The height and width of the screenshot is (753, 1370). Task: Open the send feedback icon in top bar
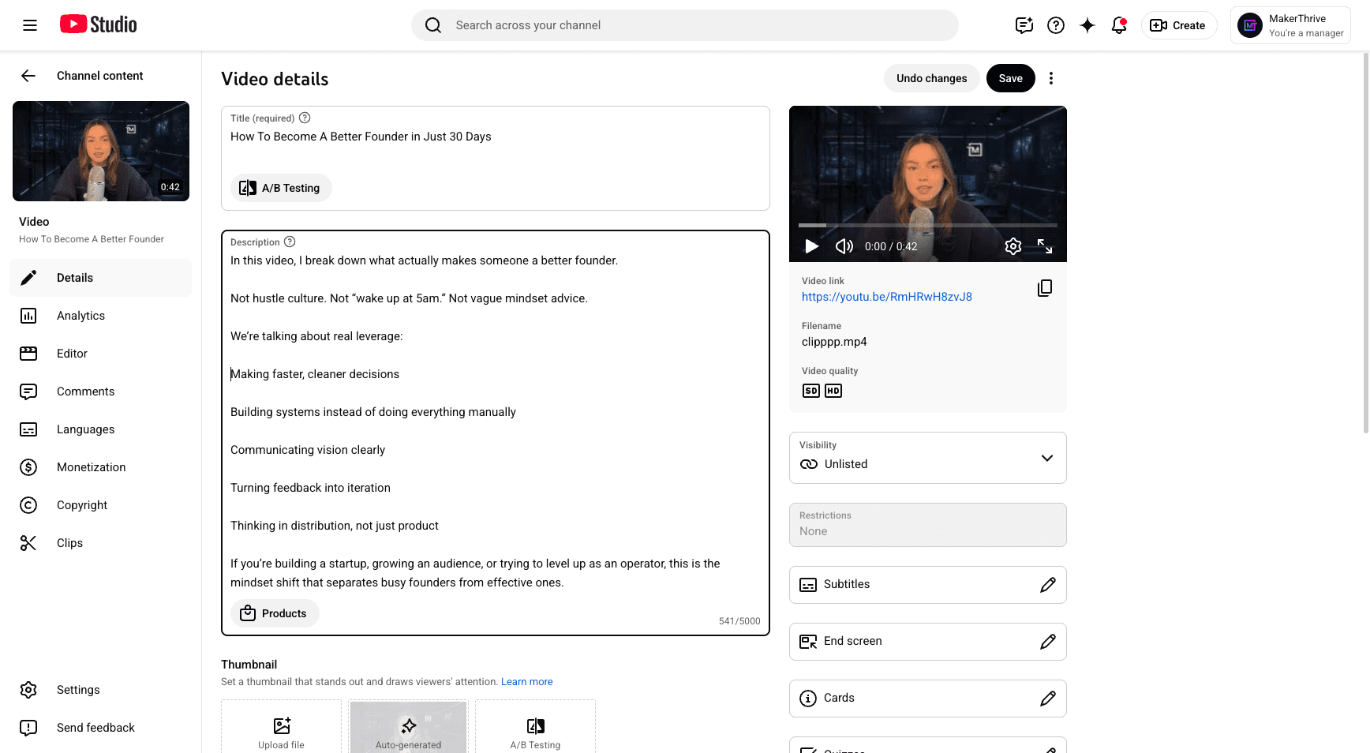click(1024, 25)
